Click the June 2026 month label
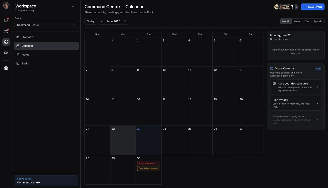Screen dimensions: 328x188 pos(114,21)
